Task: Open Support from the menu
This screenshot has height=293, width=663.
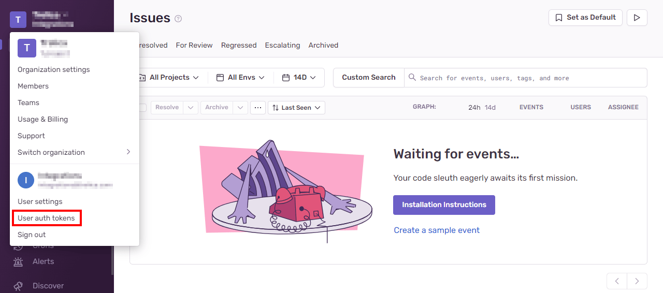Action: [31, 136]
